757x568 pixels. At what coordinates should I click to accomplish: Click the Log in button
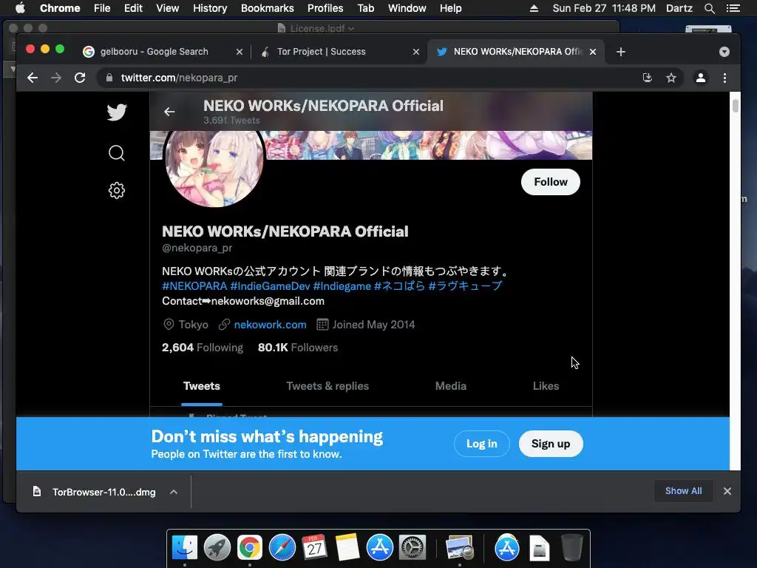pyautogui.click(x=481, y=444)
